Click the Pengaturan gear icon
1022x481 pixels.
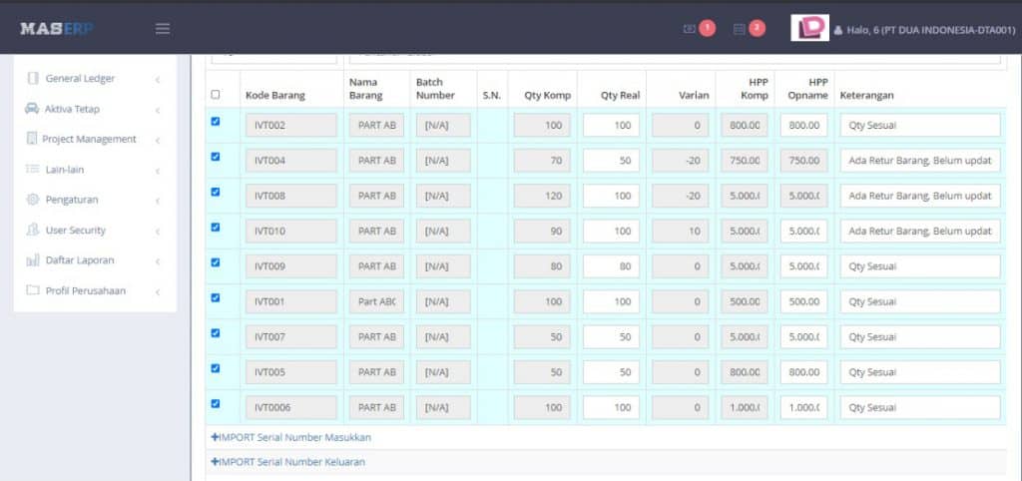pos(33,200)
